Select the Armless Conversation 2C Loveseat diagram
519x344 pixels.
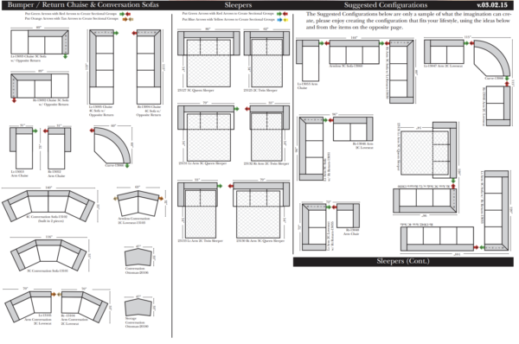click(138, 203)
